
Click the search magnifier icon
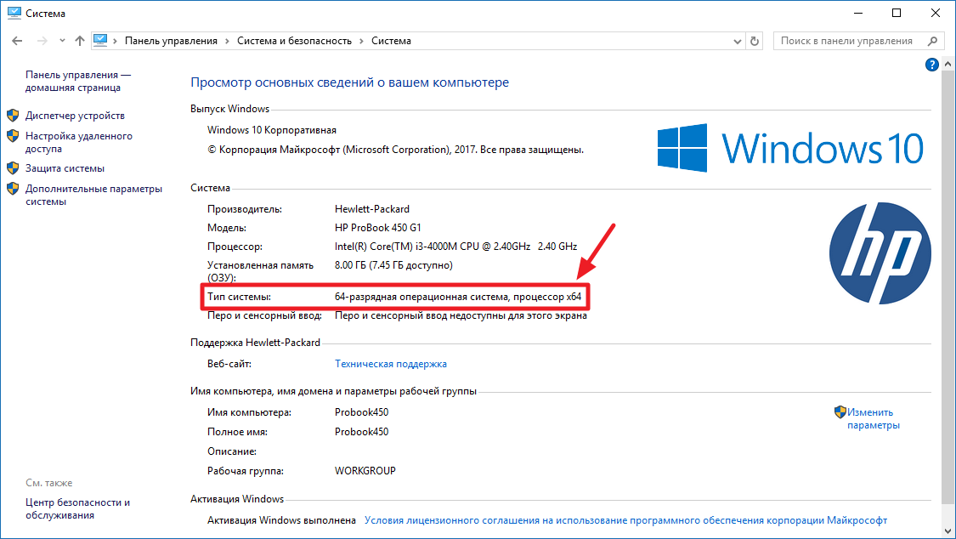click(932, 41)
